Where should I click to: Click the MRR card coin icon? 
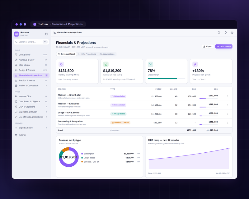coord(61,64)
